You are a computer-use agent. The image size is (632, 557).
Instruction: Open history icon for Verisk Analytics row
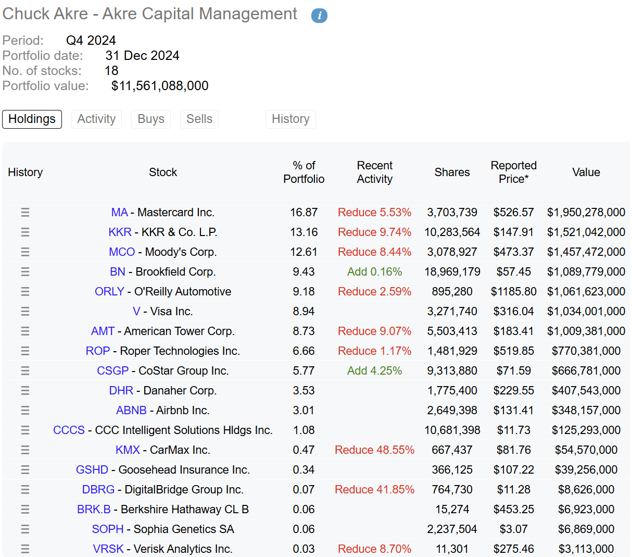(x=25, y=549)
